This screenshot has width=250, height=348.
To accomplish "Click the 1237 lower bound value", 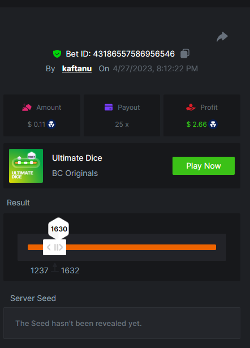I will [39, 270].
